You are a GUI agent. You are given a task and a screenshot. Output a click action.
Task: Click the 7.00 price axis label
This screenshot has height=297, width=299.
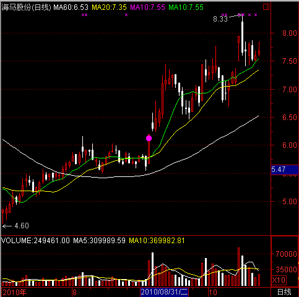tap(290, 90)
